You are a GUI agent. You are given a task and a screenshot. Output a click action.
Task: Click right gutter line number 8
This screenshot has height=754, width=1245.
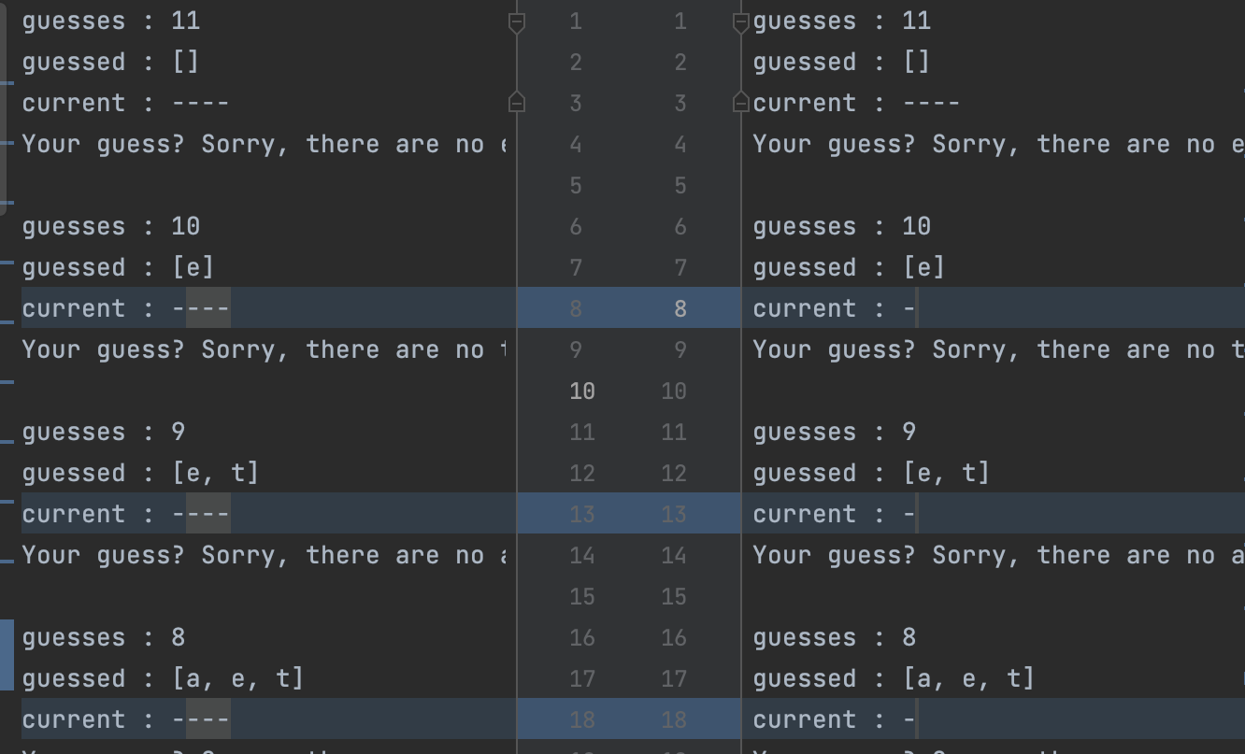680,308
